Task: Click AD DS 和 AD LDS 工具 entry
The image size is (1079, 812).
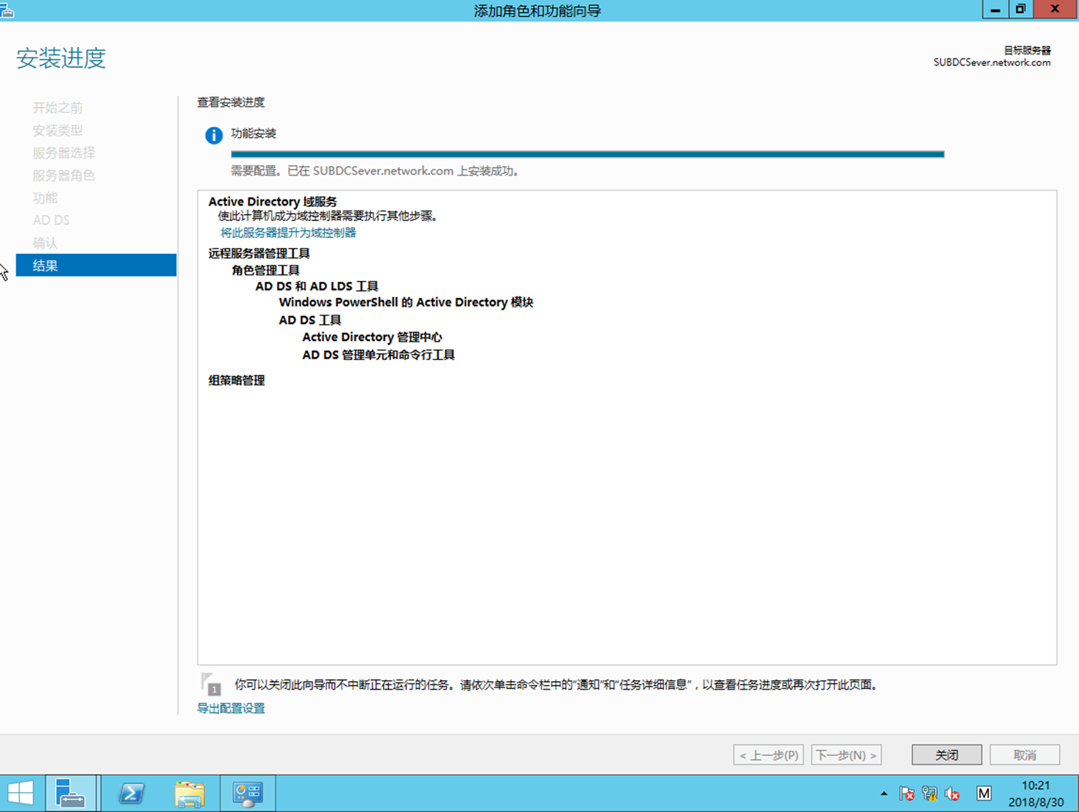Action: [x=316, y=286]
